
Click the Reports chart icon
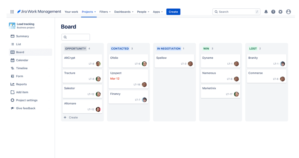12,84
